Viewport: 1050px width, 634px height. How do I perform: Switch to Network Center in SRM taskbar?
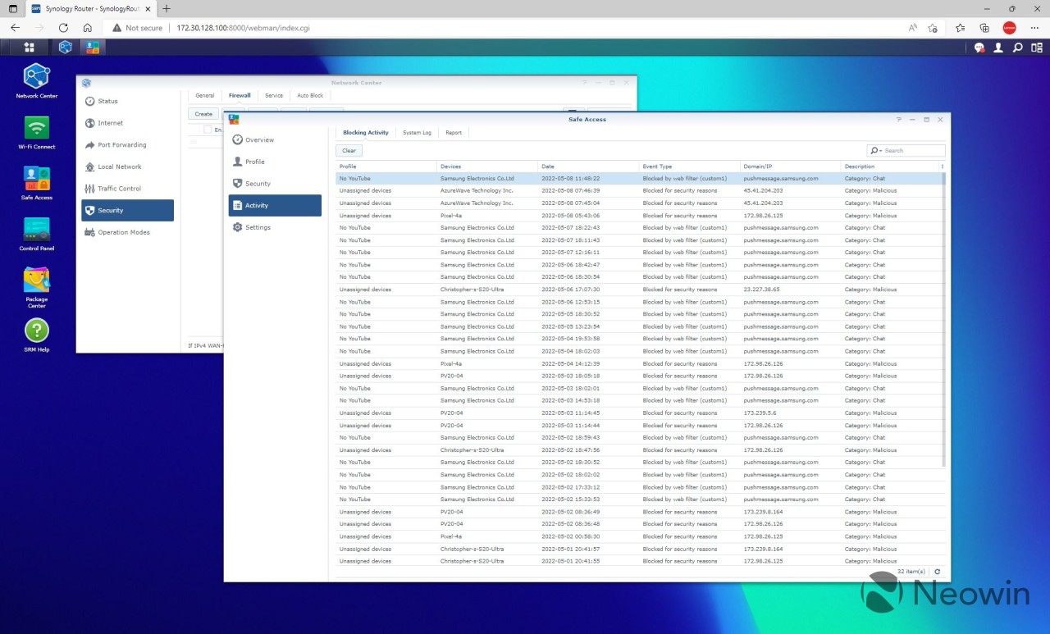pyautogui.click(x=65, y=48)
